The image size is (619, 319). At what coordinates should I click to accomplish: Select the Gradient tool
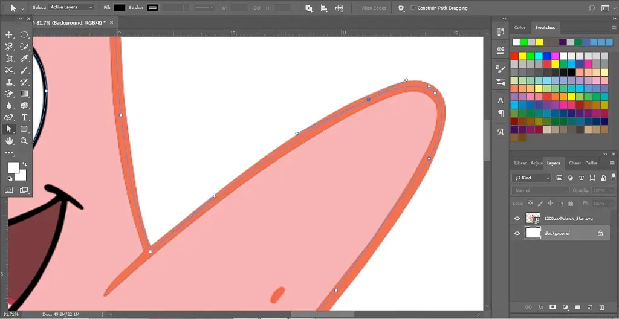(x=24, y=94)
